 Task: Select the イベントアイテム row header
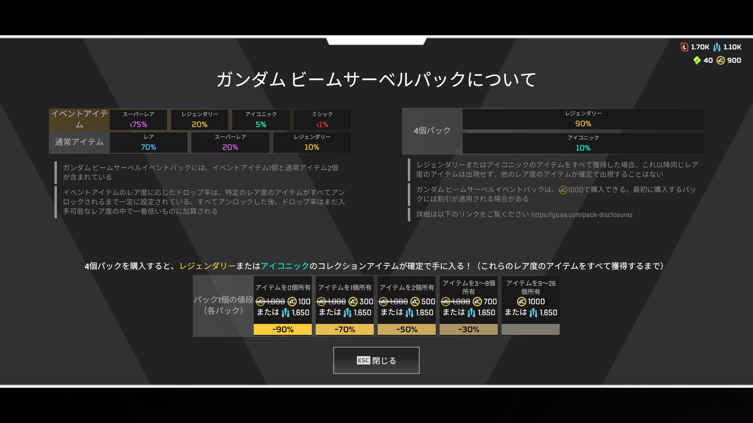pyautogui.click(x=79, y=119)
